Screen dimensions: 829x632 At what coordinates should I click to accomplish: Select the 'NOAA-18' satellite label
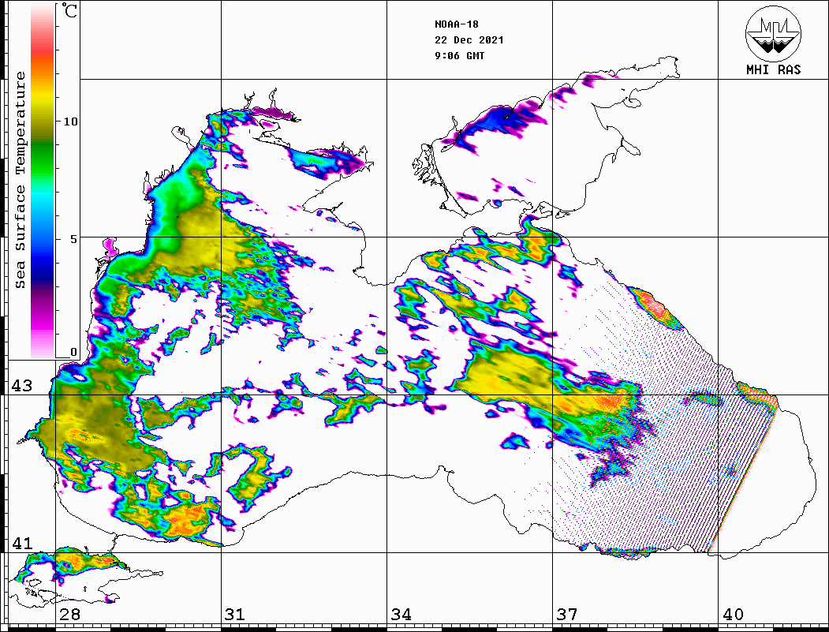456,24
